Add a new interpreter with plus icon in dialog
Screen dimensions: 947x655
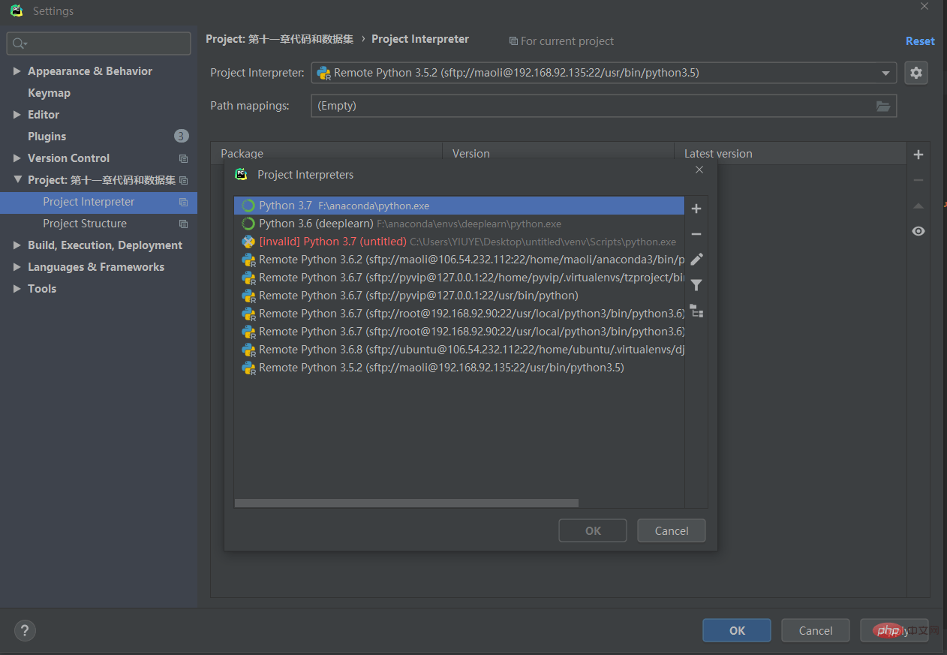coord(696,209)
